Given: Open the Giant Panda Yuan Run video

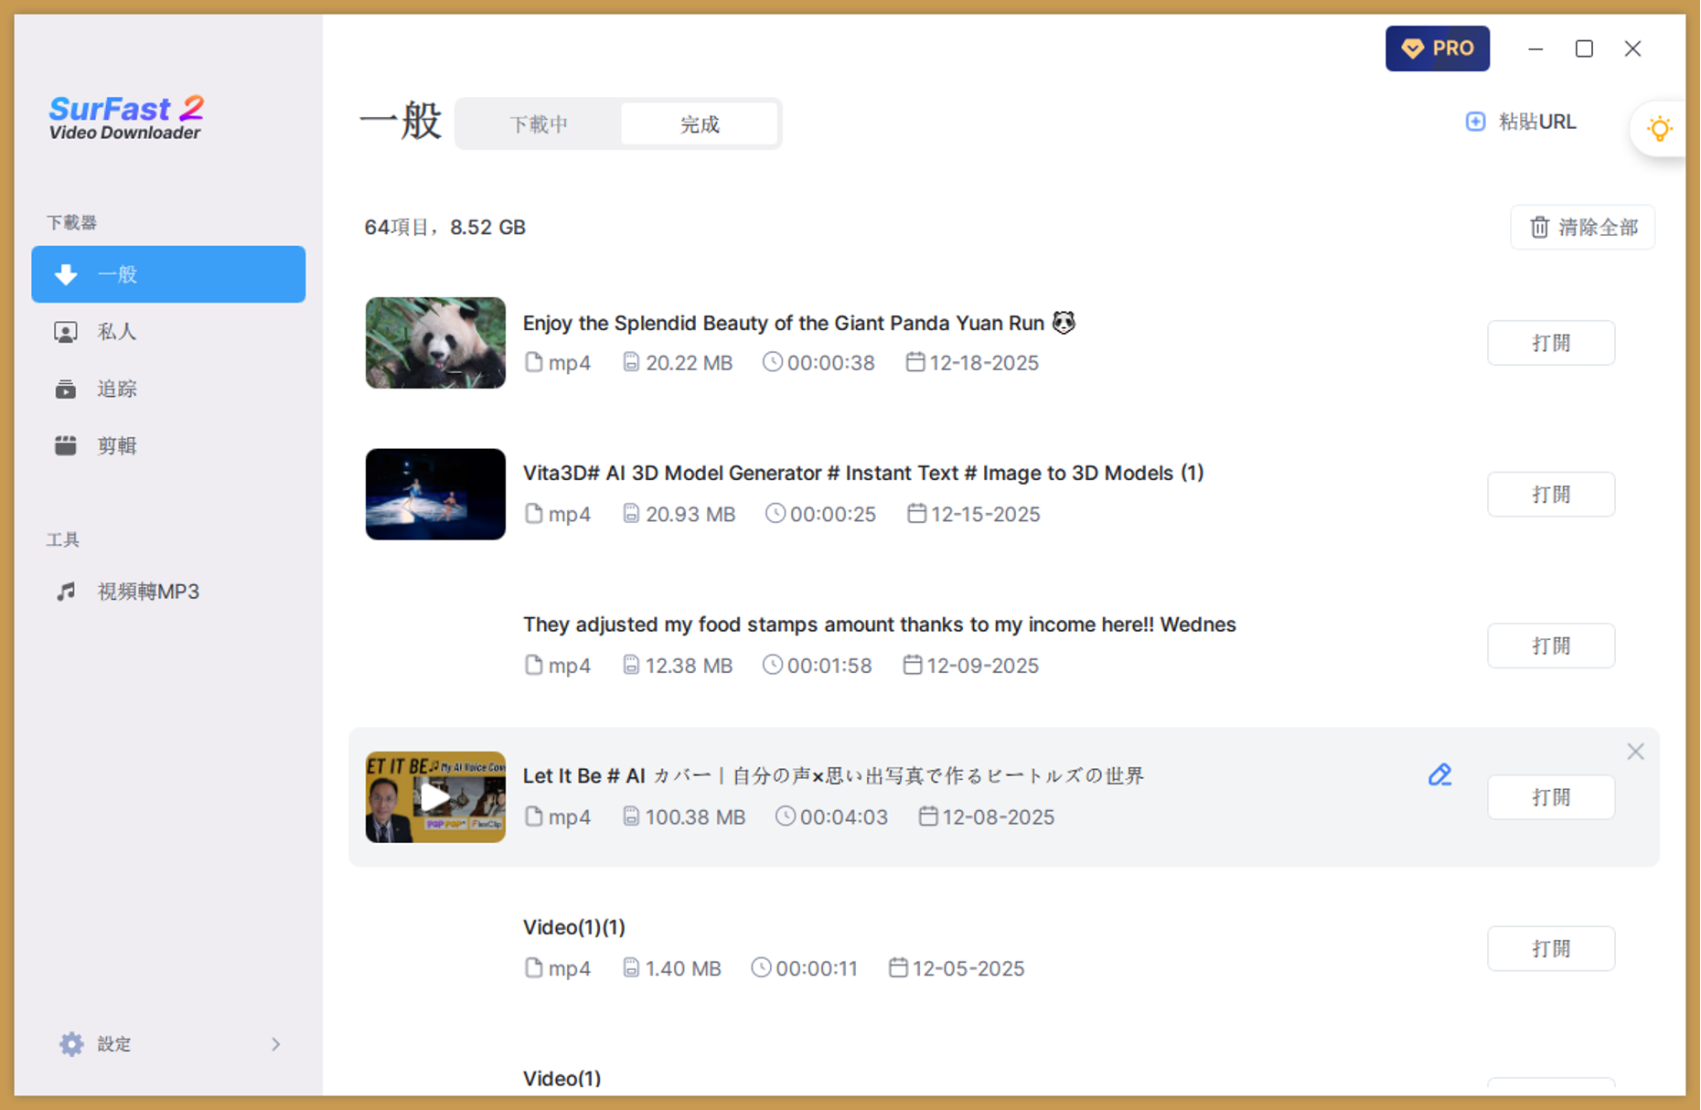Looking at the screenshot, I should (x=1550, y=343).
